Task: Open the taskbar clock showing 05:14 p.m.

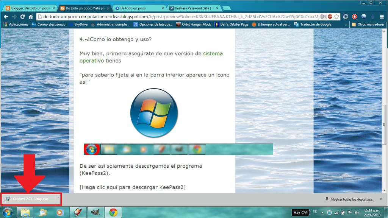Action: click(x=372, y=213)
